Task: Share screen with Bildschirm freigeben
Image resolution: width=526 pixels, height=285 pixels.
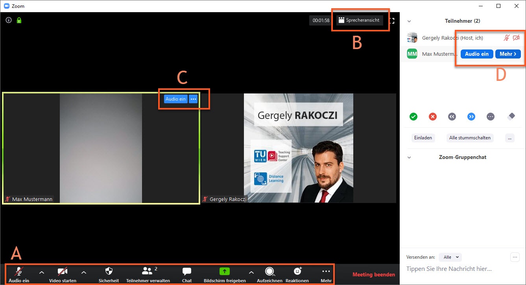Action: tap(225, 275)
